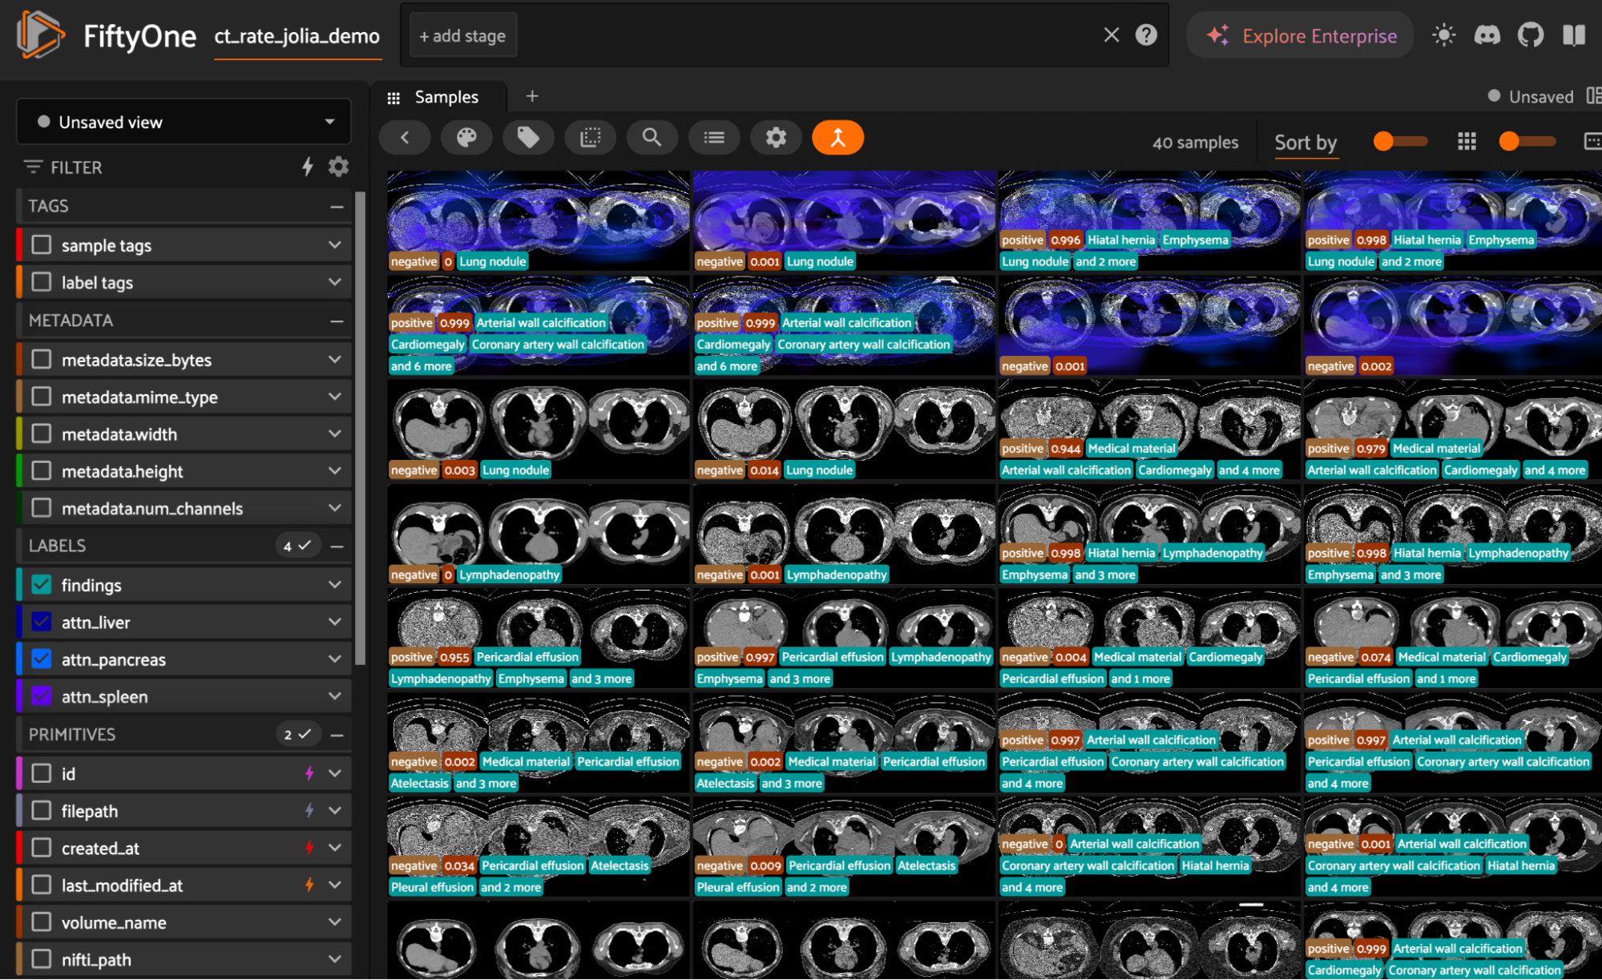Adjust slider next to Sort by
1602x980 pixels.
[x=1400, y=142]
